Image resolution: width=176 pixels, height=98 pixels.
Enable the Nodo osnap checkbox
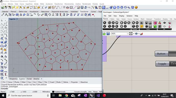coord(56,82)
